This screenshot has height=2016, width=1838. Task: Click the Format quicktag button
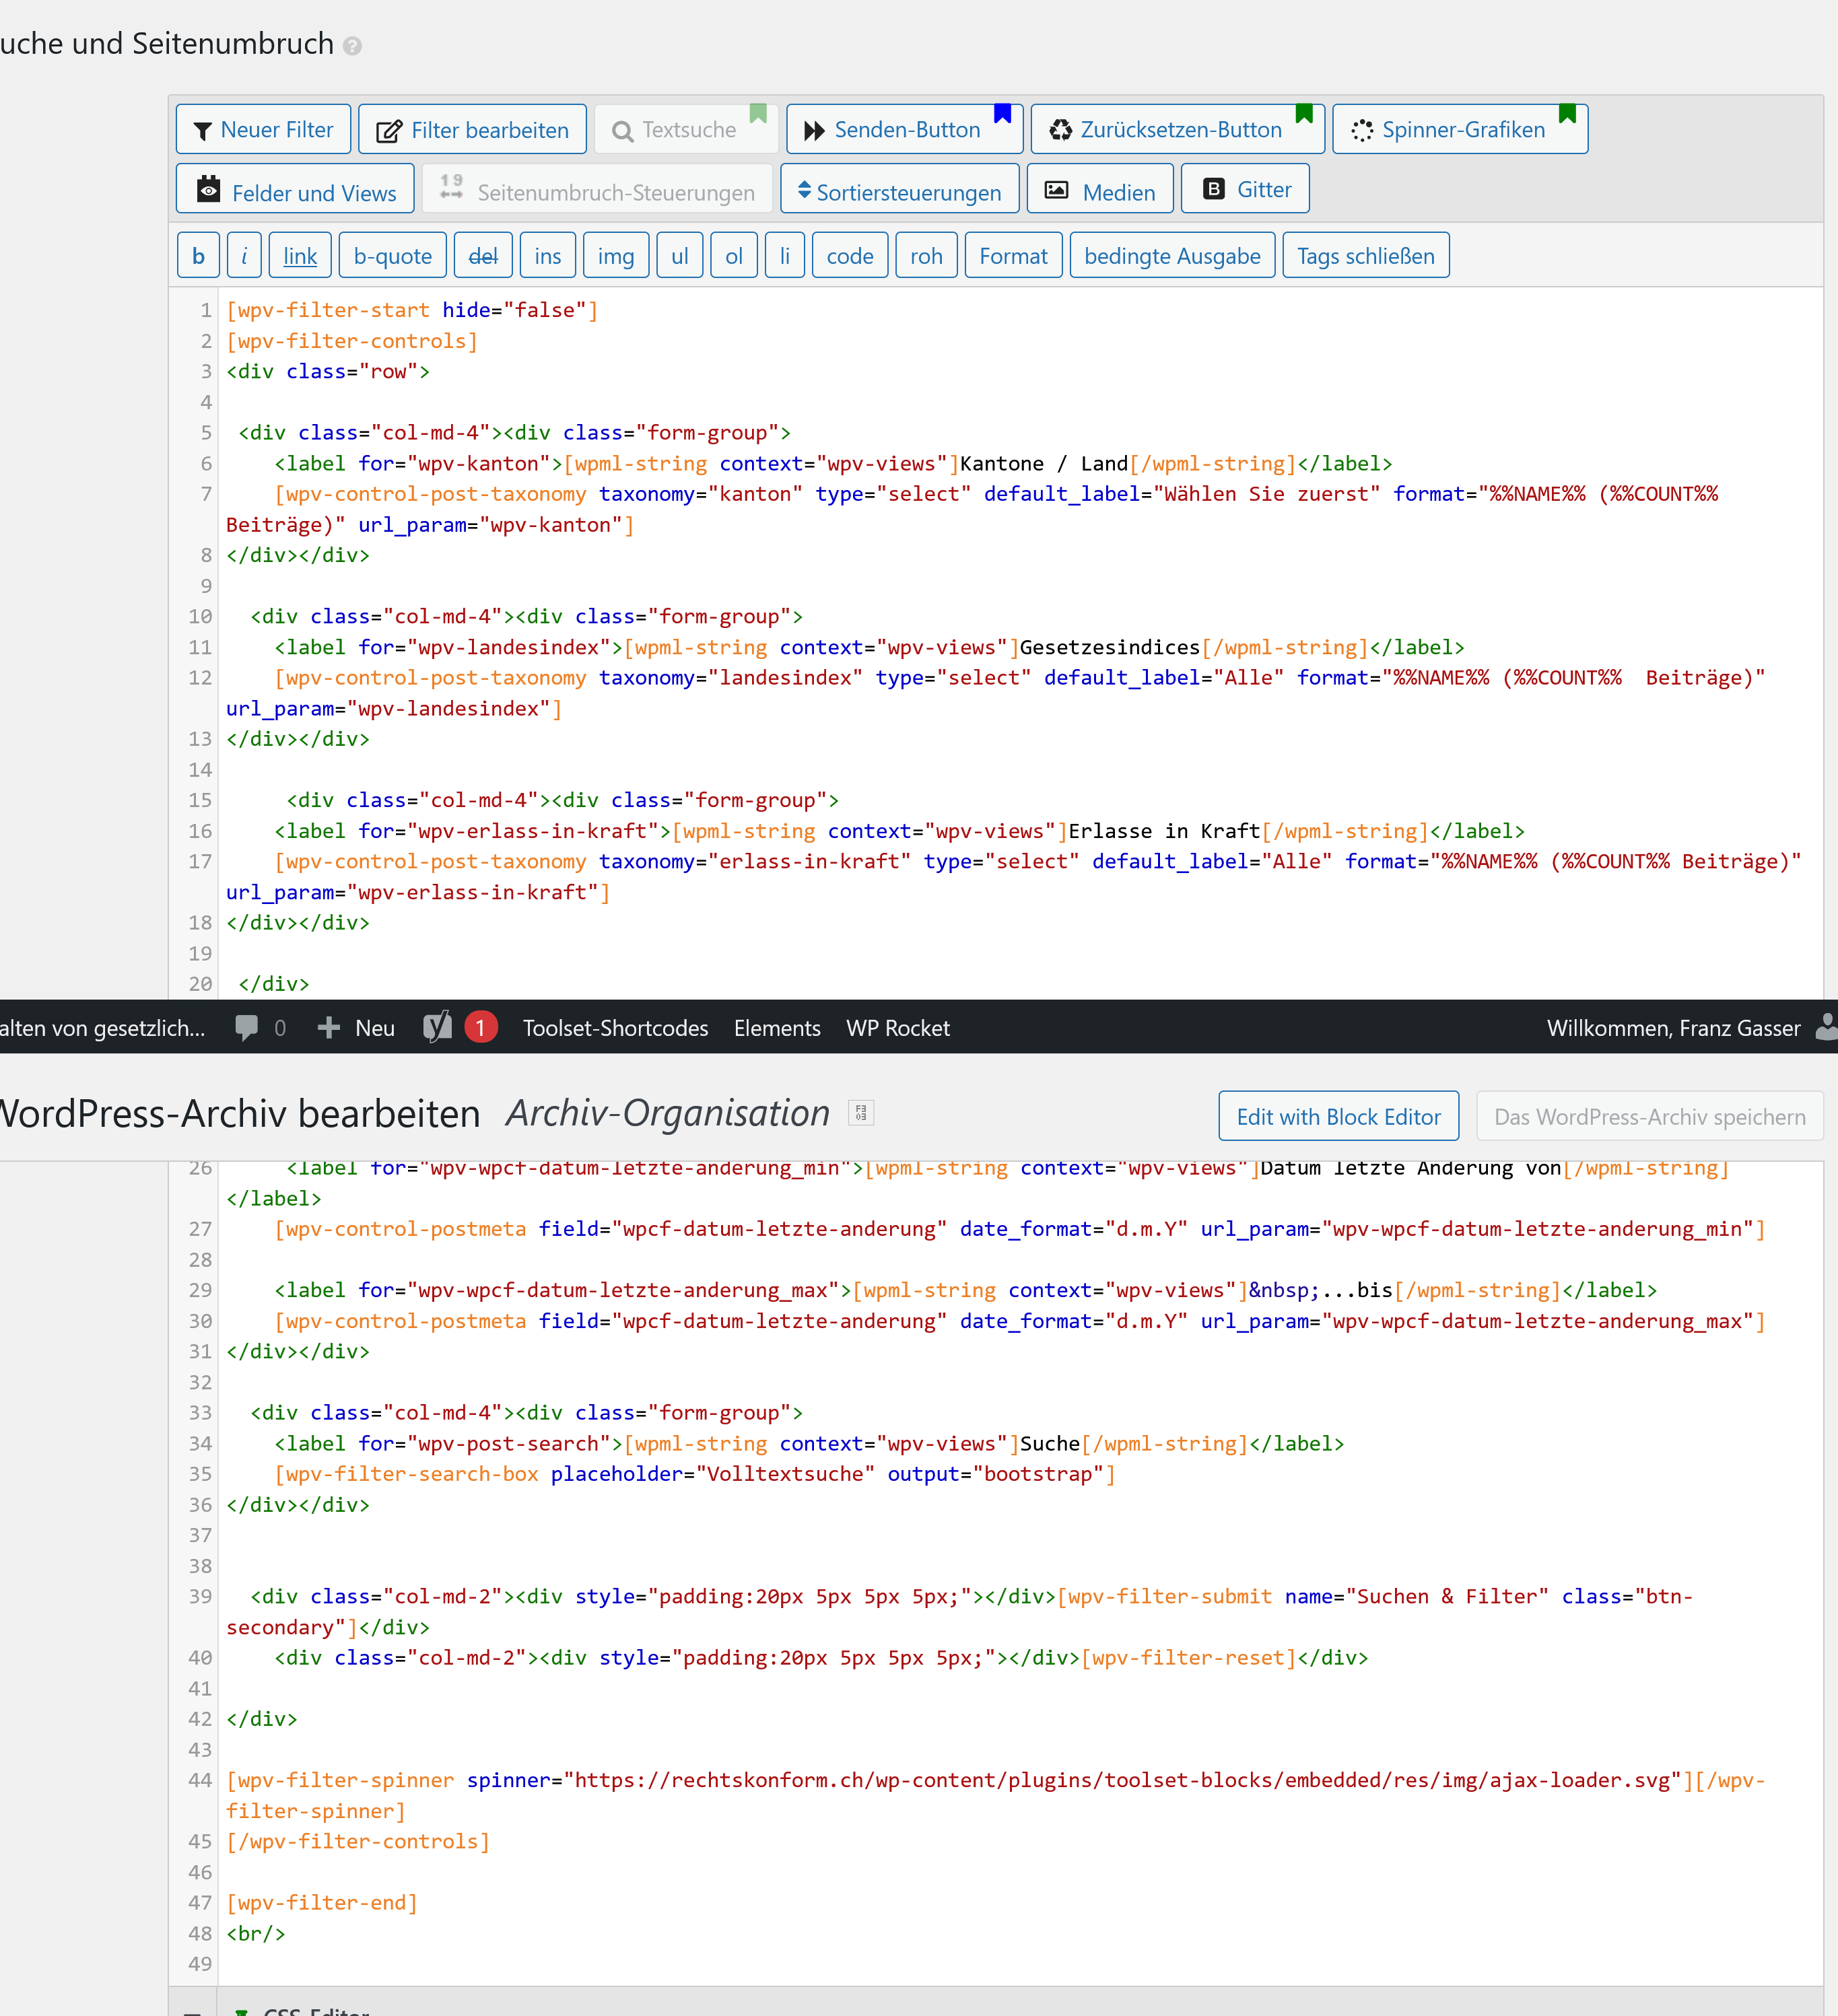click(1013, 256)
